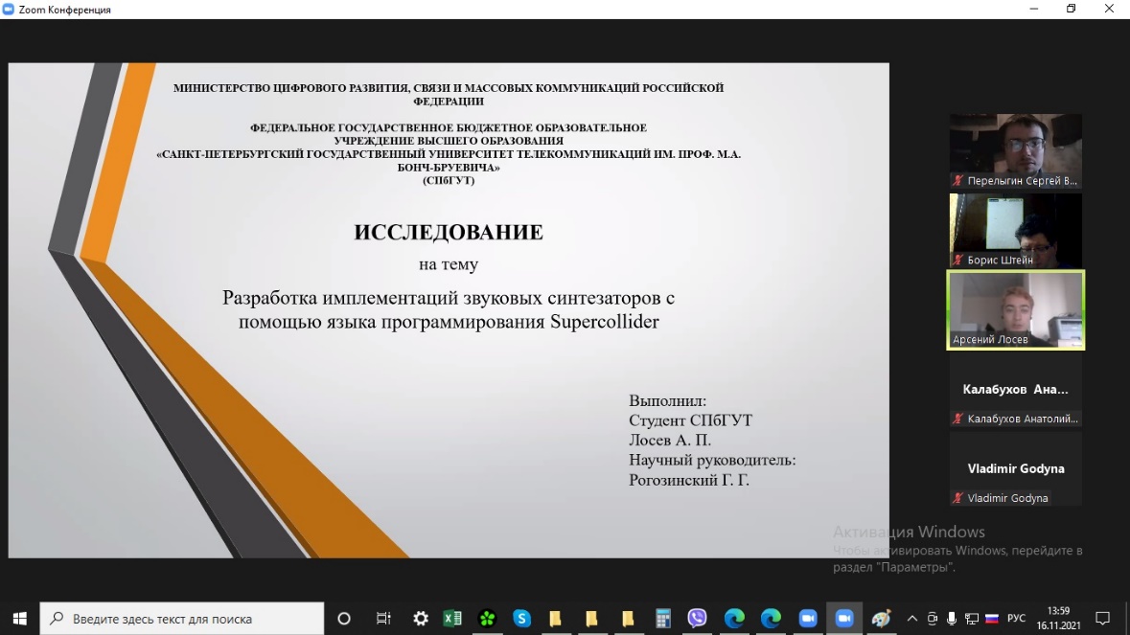The height and width of the screenshot is (635, 1130).
Task: Open the Calculator app in taskbar
Action: (662, 619)
